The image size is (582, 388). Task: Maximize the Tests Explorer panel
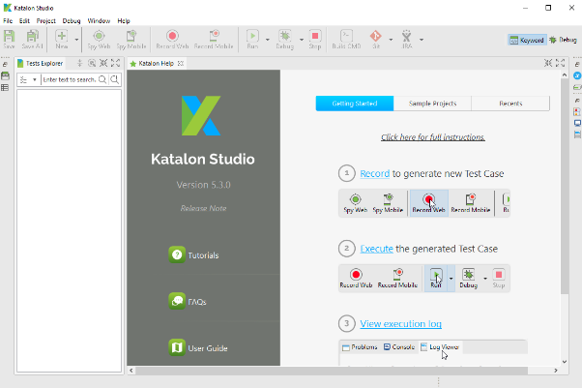point(115,63)
